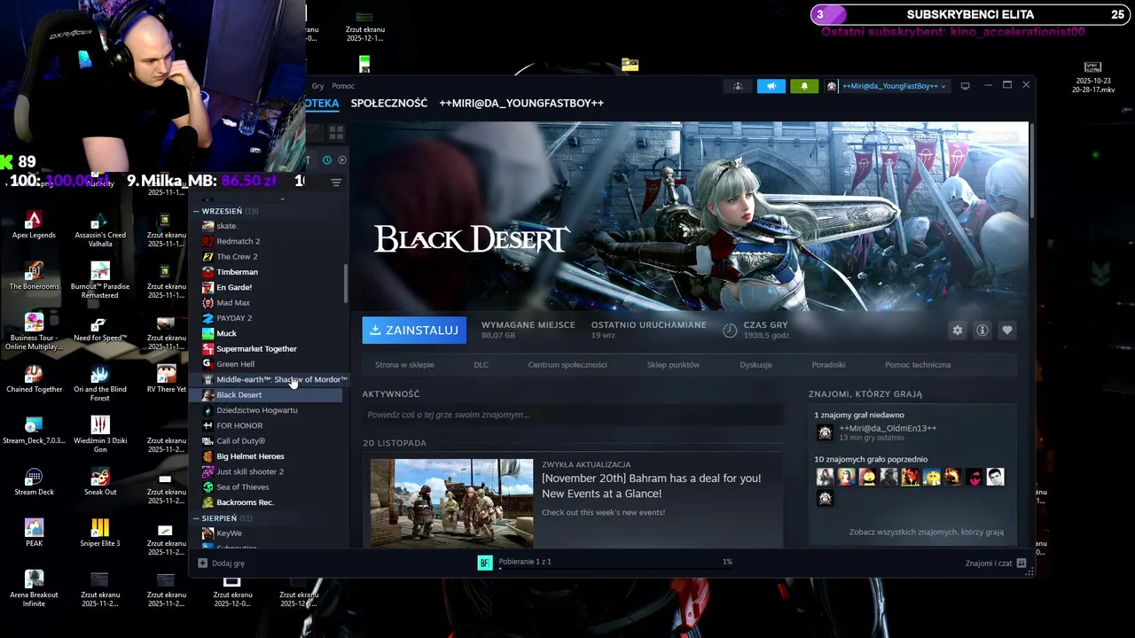The image size is (1135, 638).
Task: Select KeyWe in the library list
Action: 229,533
